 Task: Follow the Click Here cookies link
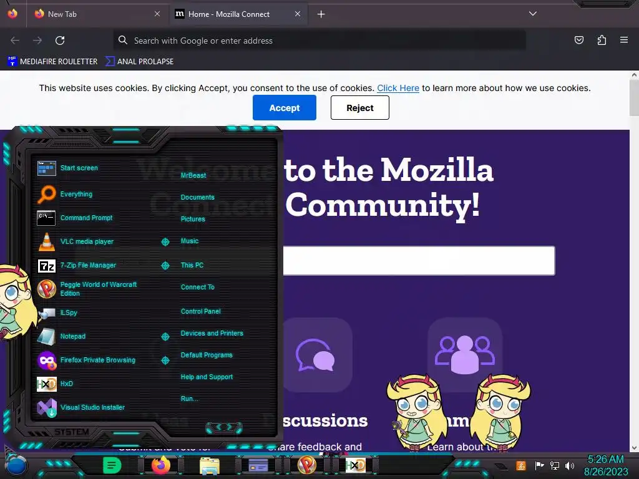(x=398, y=88)
